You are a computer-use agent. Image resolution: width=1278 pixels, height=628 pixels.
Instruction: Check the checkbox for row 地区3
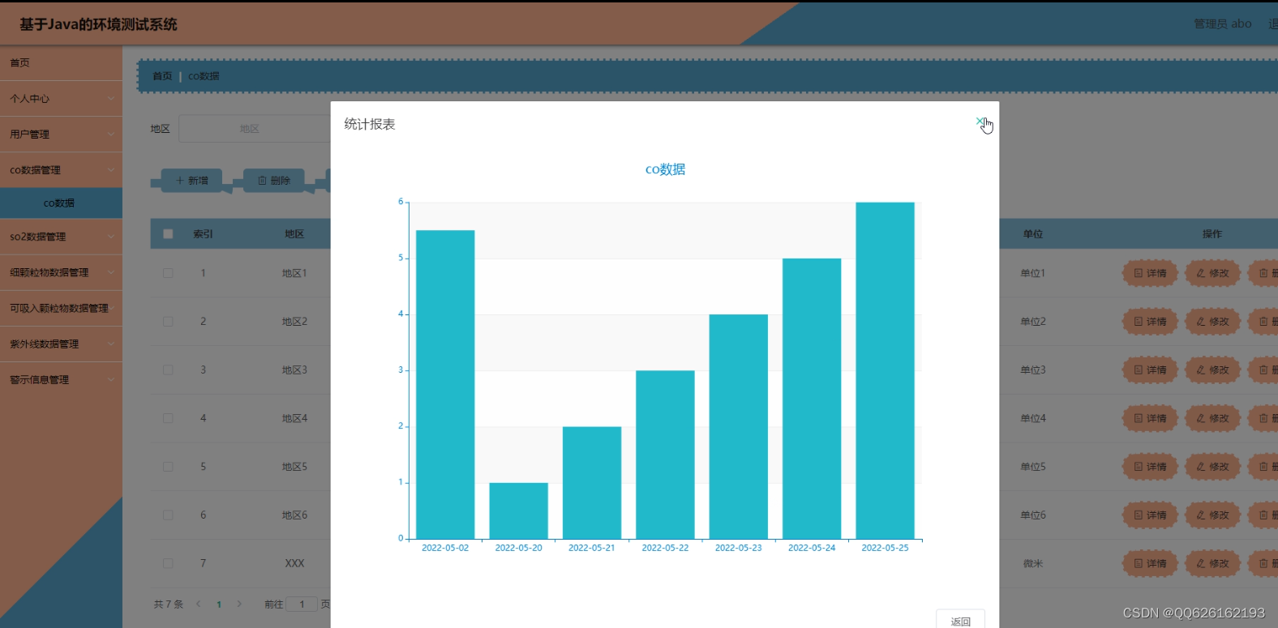pos(168,370)
